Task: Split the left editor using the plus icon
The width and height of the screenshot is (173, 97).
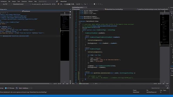Action: point(65,13)
